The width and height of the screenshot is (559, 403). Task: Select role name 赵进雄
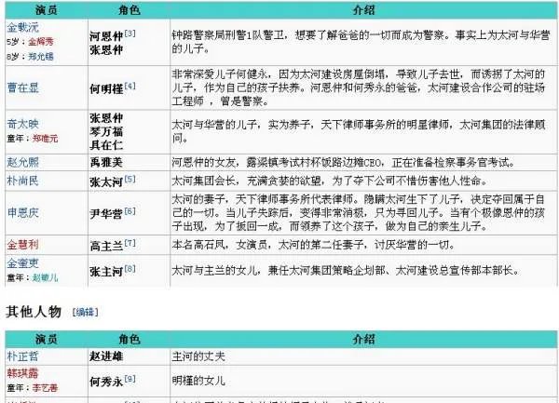106,356
